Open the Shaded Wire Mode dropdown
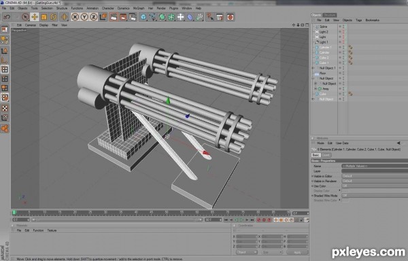Viewport: 408px width, 261px height. click(x=375, y=196)
